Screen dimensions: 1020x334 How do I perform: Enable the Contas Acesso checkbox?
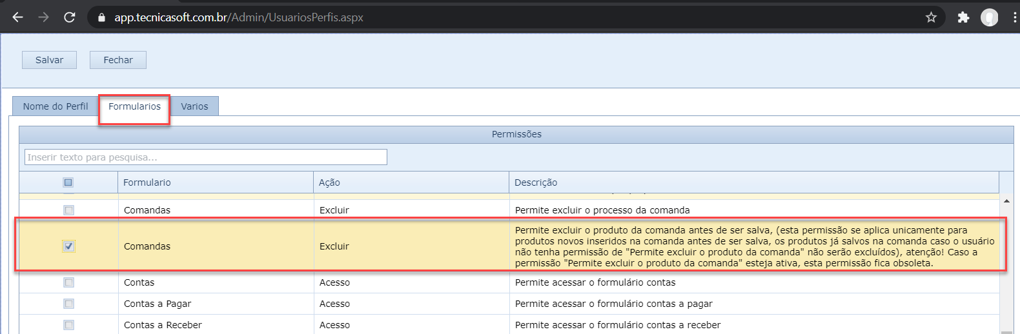[68, 282]
